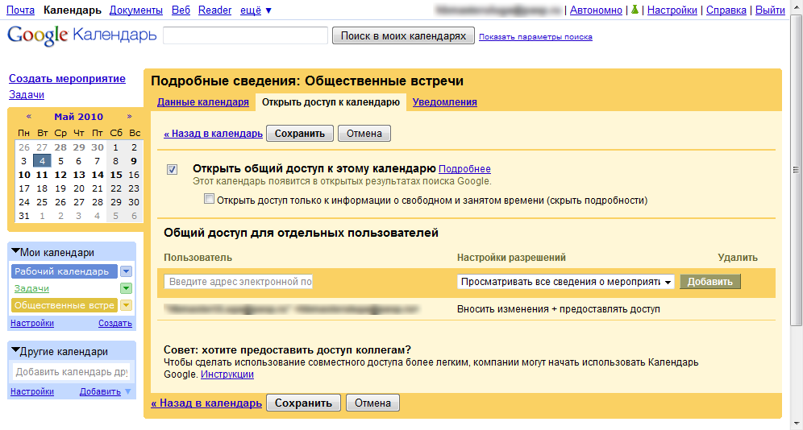
Task: Go to previous month in mini calendar
Action: tap(29, 117)
